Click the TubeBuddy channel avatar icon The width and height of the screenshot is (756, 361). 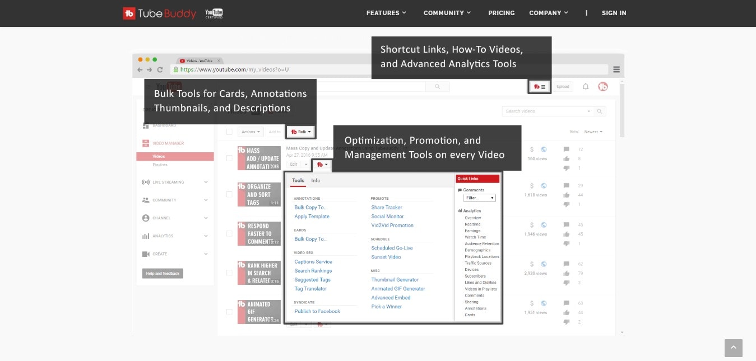coord(603,87)
